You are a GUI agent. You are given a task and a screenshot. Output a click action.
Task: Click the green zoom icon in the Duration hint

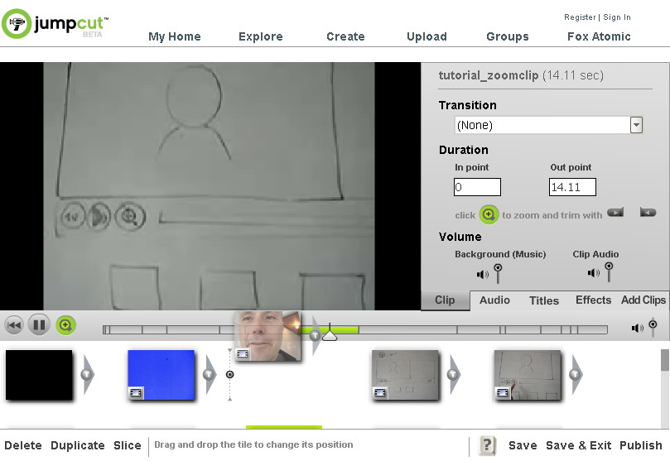tap(489, 214)
